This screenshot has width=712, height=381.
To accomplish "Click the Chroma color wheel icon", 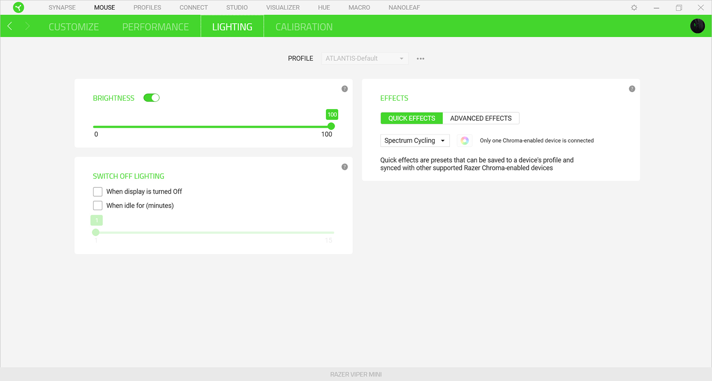I will click(465, 141).
